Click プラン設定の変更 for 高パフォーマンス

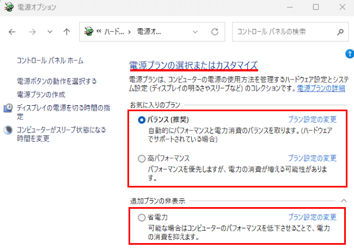click(312, 158)
